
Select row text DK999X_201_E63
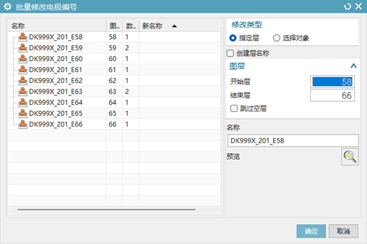pos(56,91)
